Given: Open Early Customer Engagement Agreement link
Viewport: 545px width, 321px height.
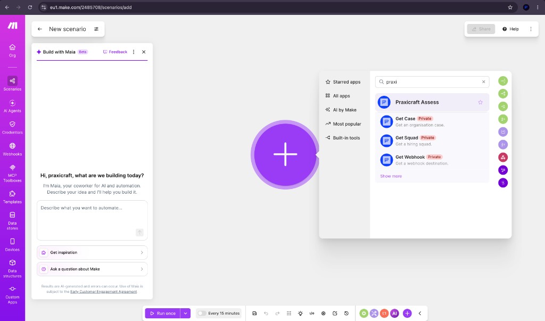Looking at the screenshot, I should point(104,291).
